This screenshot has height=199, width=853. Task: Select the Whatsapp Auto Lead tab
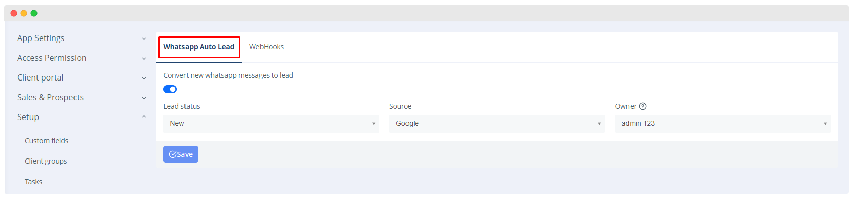coord(199,47)
